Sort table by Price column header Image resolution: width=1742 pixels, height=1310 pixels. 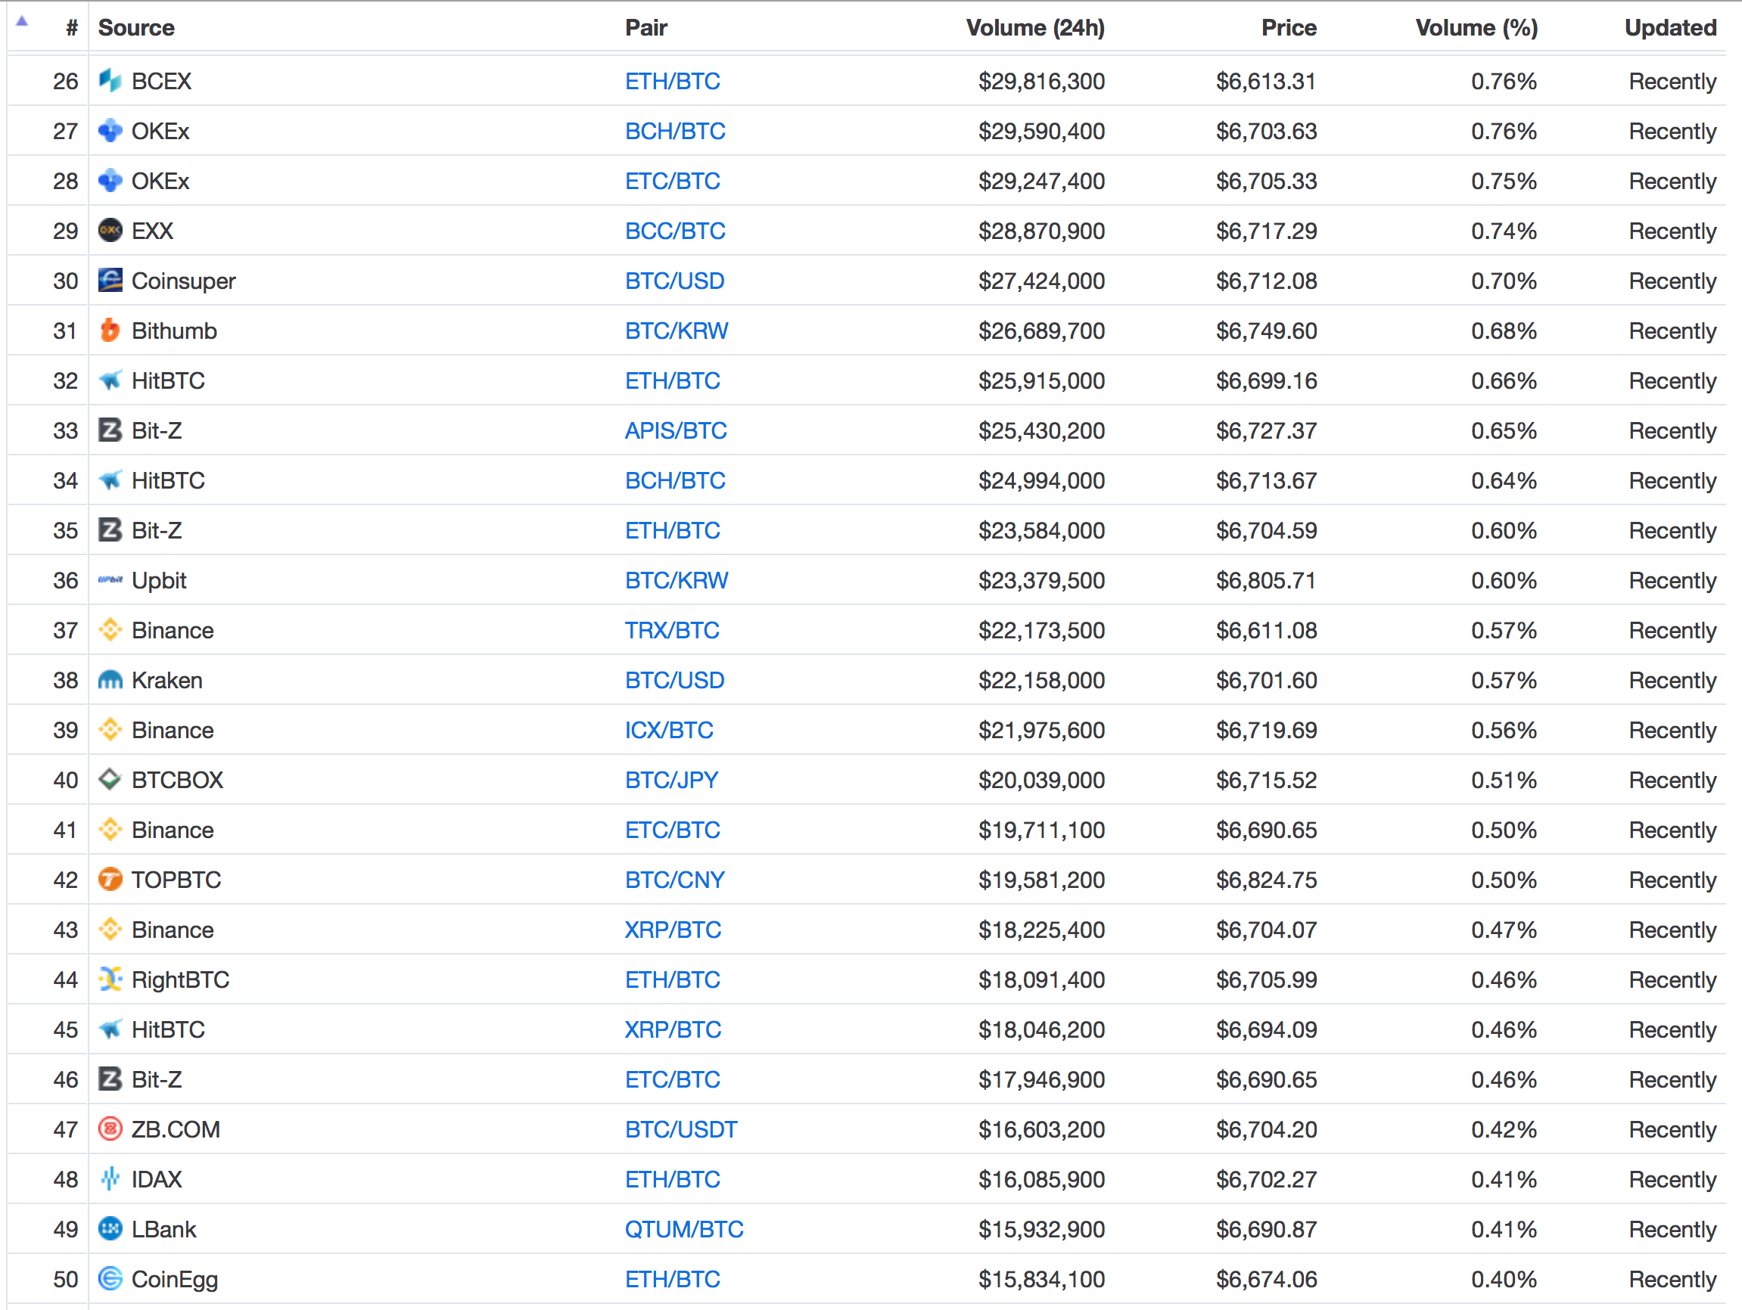tap(1289, 27)
